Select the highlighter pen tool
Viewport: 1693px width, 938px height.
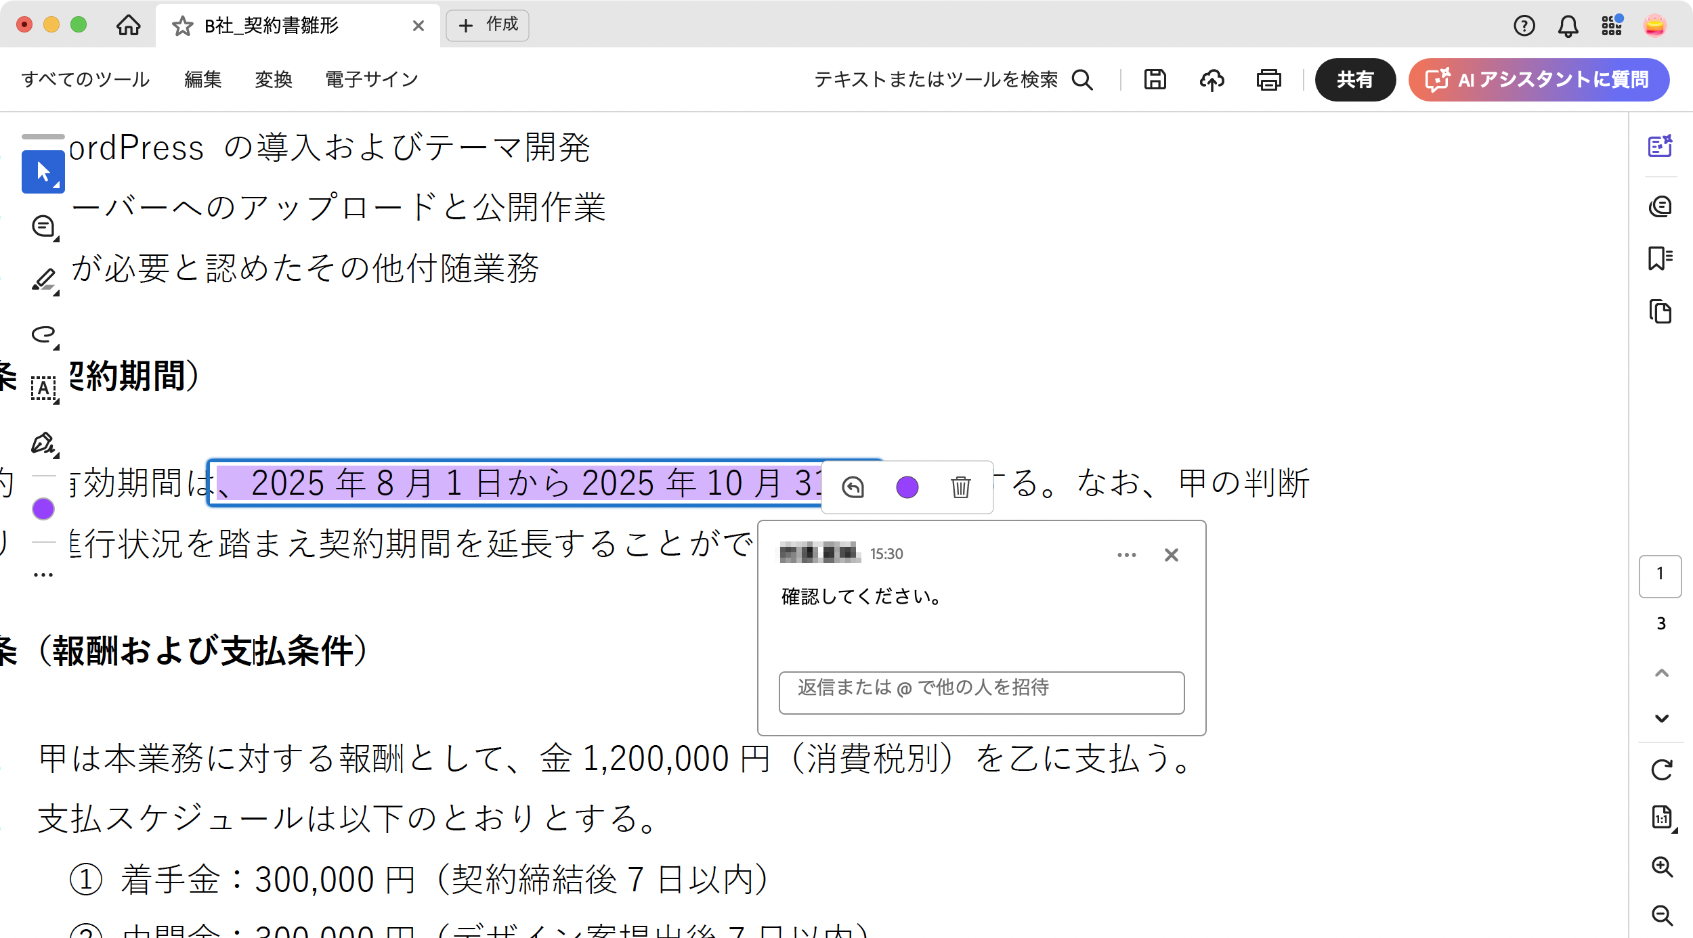coord(43,280)
